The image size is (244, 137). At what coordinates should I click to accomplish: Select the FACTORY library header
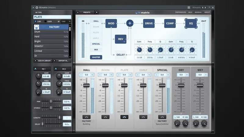click(51, 27)
